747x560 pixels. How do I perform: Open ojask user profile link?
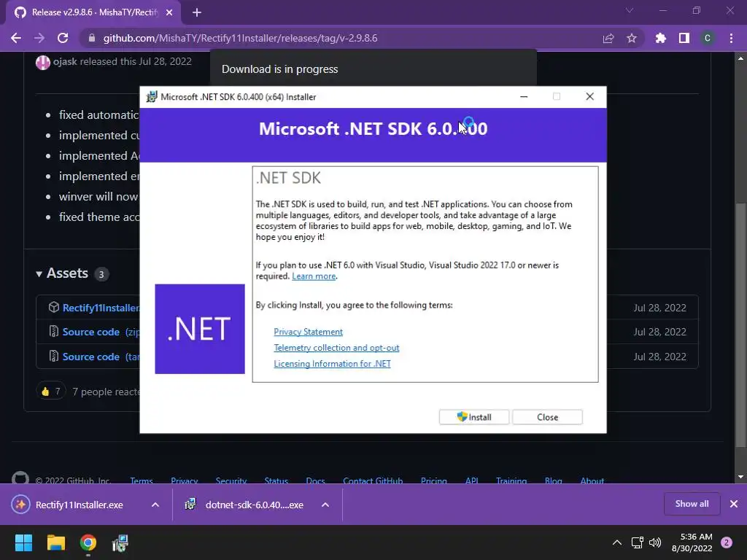(65, 61)
